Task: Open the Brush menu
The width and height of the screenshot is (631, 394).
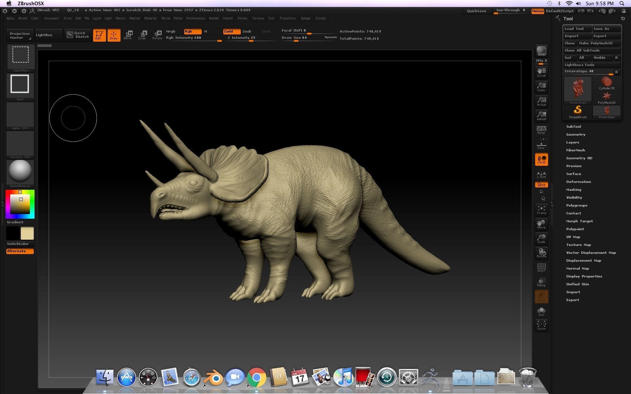Action: click(23, 18)
